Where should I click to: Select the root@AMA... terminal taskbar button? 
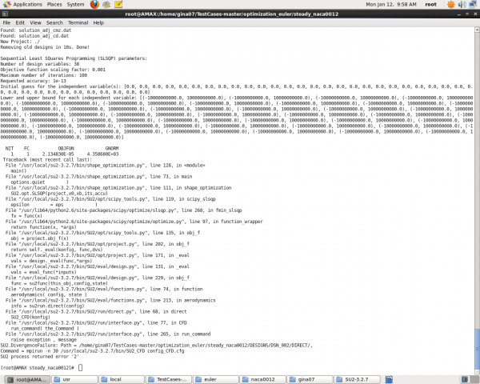click(x=28, y=380)
